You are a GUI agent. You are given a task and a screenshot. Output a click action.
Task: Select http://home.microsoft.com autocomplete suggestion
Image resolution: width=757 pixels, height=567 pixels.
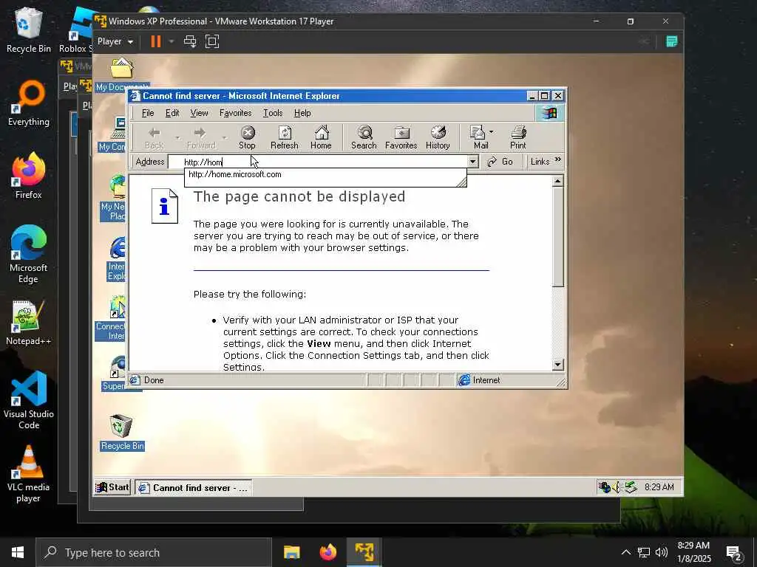[x=325, y=174]
